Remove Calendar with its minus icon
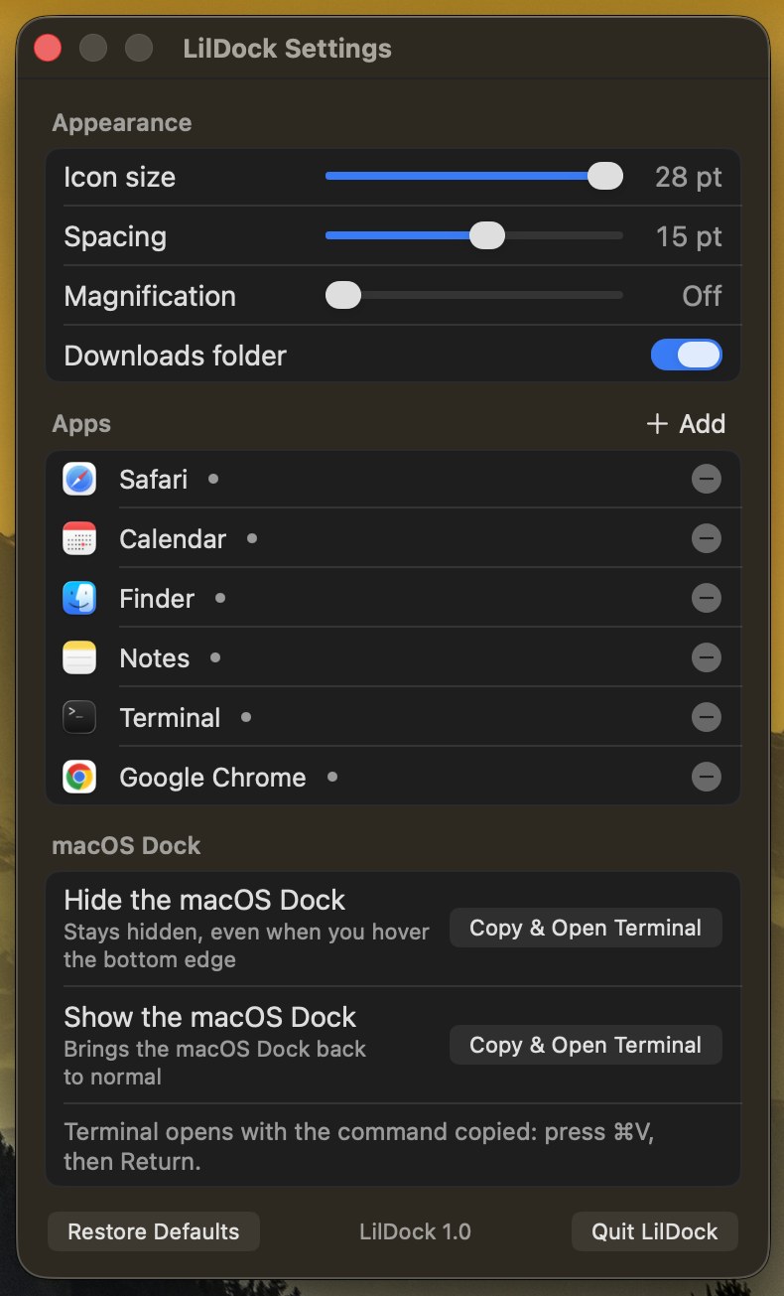 [x=707, y=538]
